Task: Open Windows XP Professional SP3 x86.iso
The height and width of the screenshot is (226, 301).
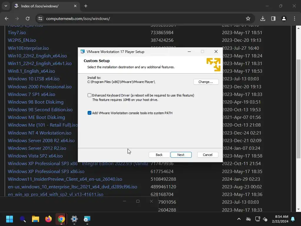Action: 46,172
